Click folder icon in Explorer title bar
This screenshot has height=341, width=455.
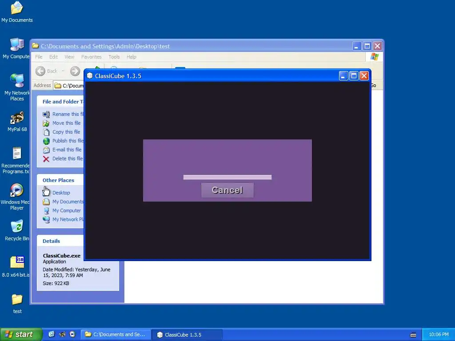(36, 46)
